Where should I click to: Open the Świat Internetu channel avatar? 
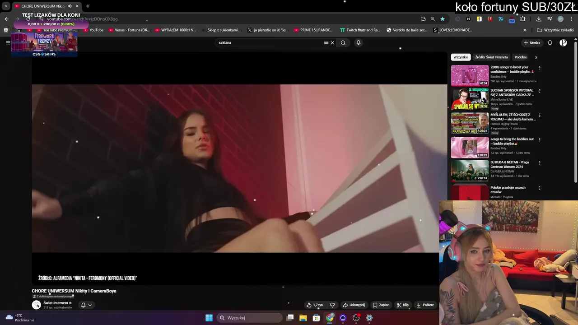(x=37, y=305)
